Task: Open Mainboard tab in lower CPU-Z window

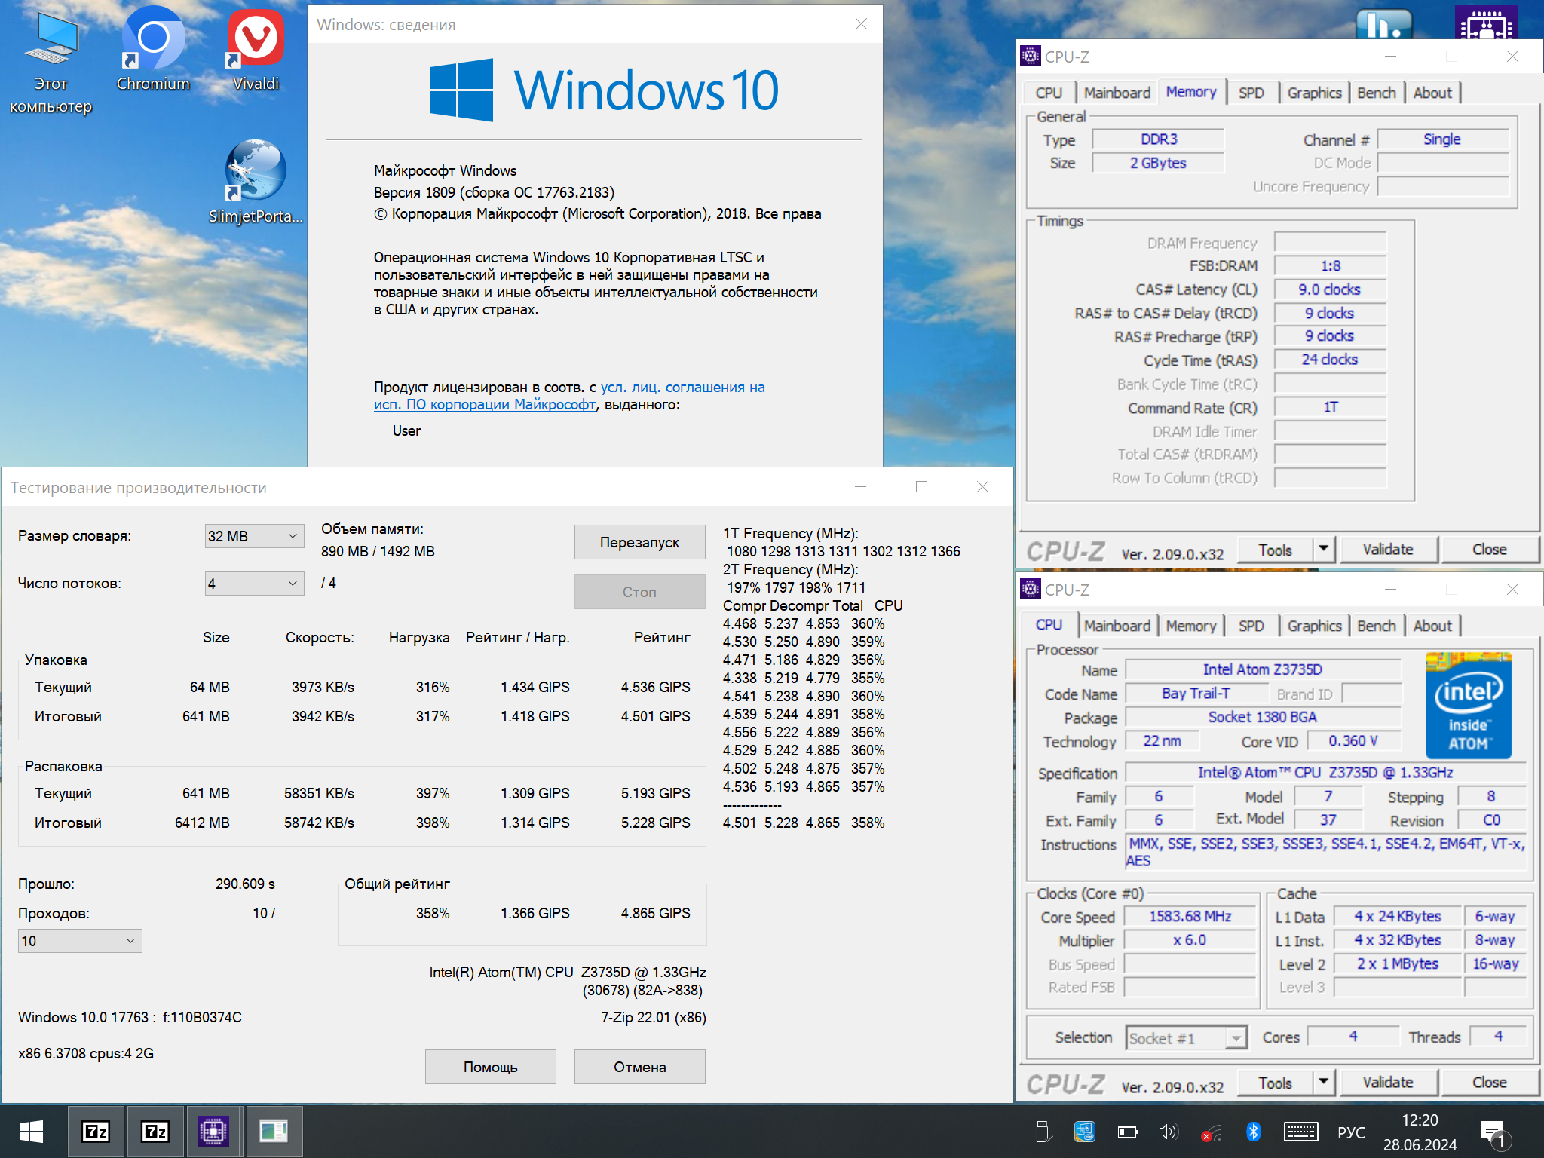Action: click(x=1117, y=626)
